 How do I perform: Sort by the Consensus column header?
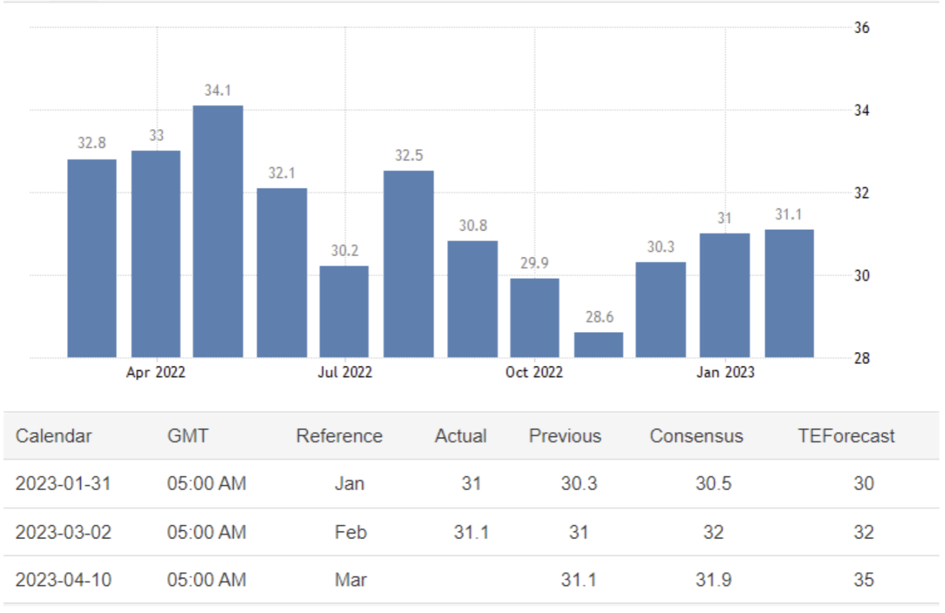[x=696, y=436]
